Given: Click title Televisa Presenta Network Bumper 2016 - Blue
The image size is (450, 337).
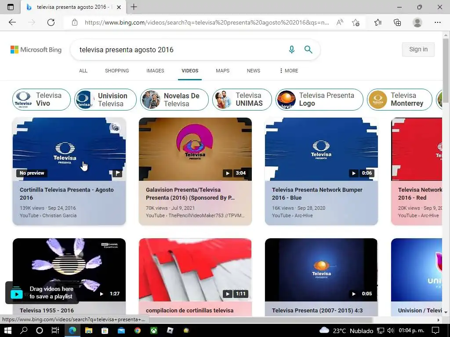Looking at the screenshot, I should coord(317,194).
